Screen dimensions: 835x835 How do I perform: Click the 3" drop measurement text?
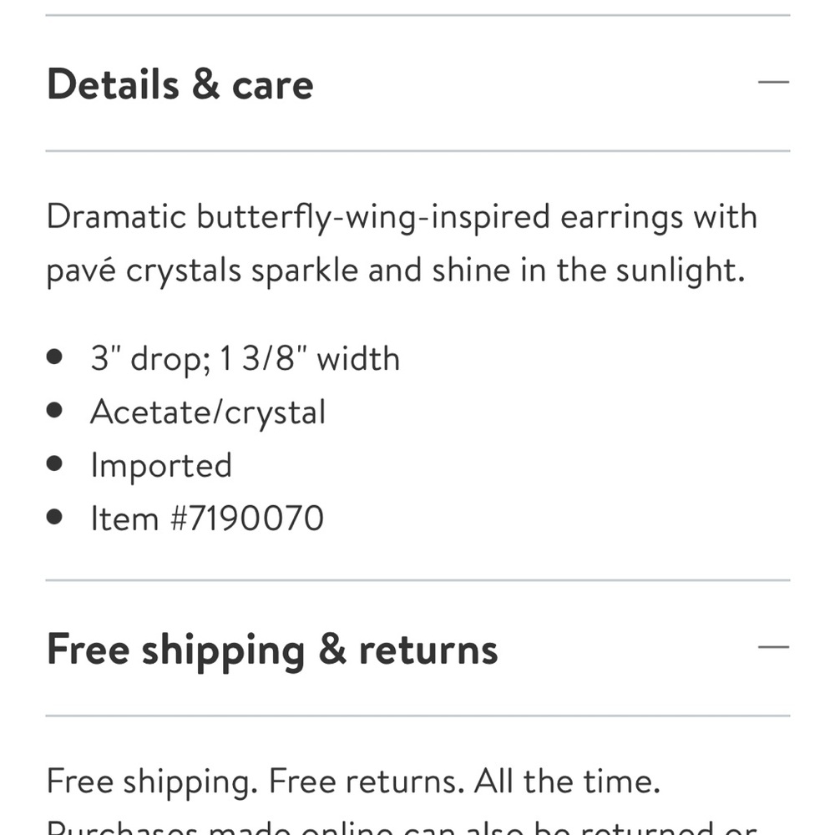(x=150, y=359)
